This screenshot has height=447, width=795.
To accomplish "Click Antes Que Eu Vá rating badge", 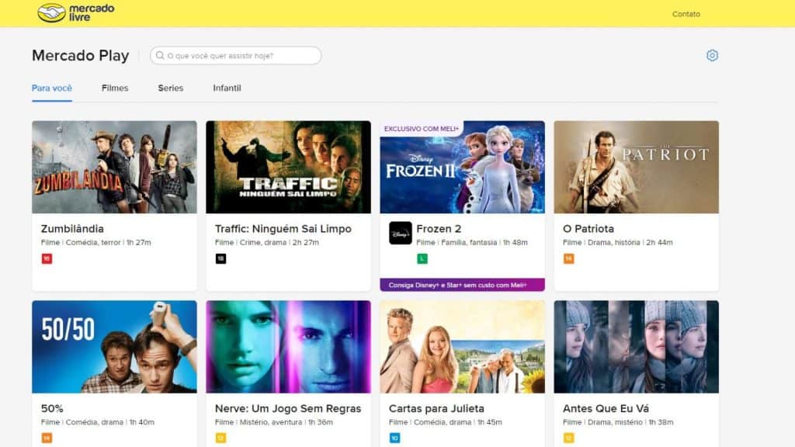I will [568, 438].
